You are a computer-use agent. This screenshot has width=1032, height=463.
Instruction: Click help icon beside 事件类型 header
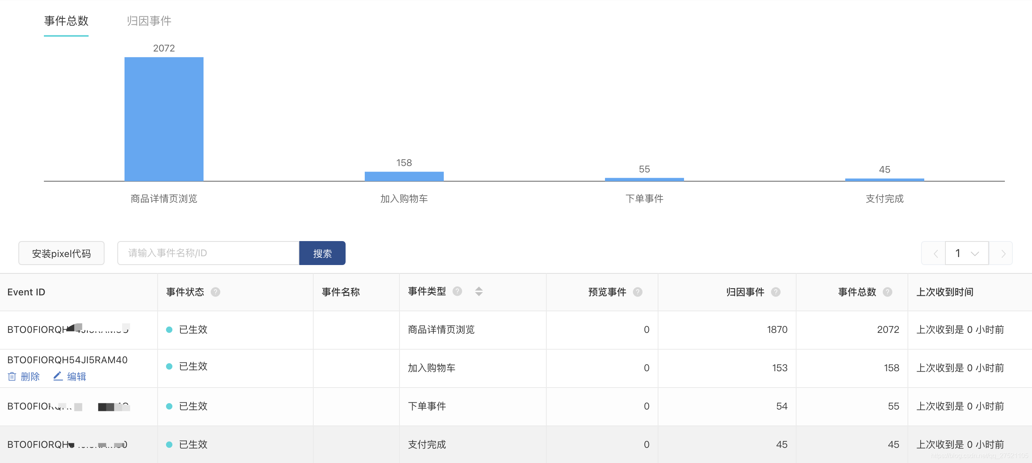457,291
